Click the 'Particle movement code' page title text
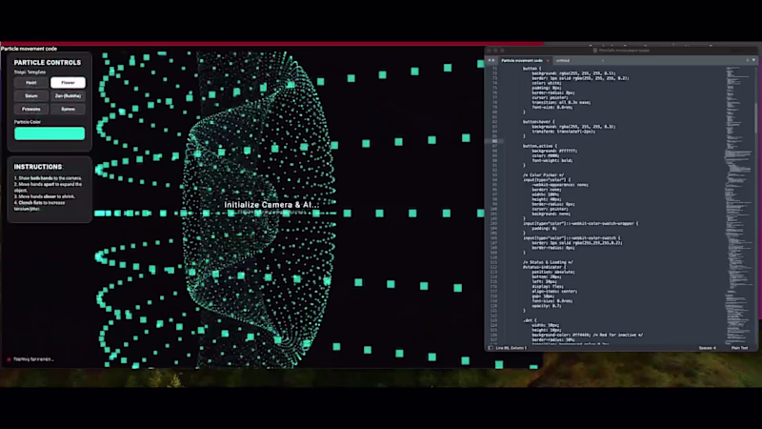The image size is (762, 429). (30, 49)
